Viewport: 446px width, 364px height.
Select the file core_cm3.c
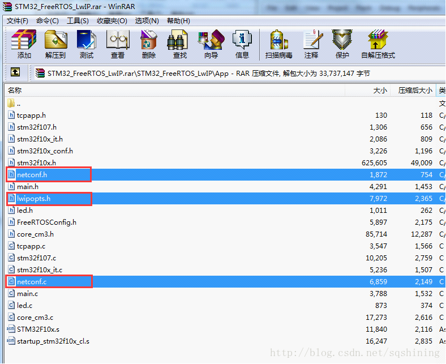[35, 318]
